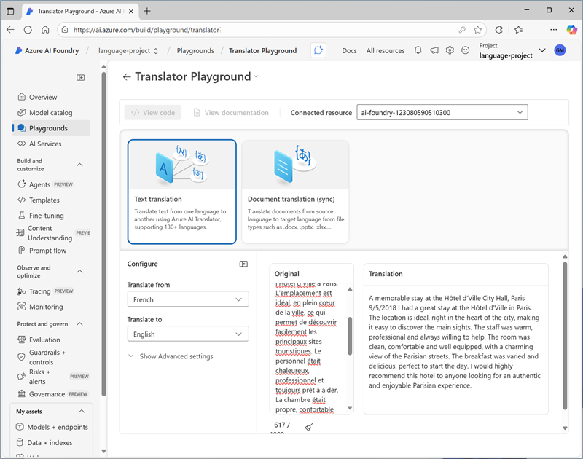The width and height of the screenshot is (583, 459).
Task: Open the settings gear in header
Action: point(450,50)
